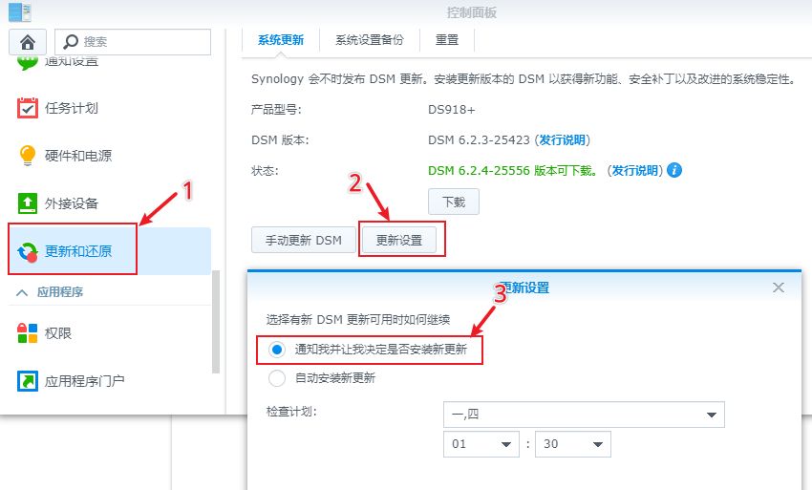Open the minute dropdown showing 30
Viewport: 812px width, 490px height.
pos(573,444)
